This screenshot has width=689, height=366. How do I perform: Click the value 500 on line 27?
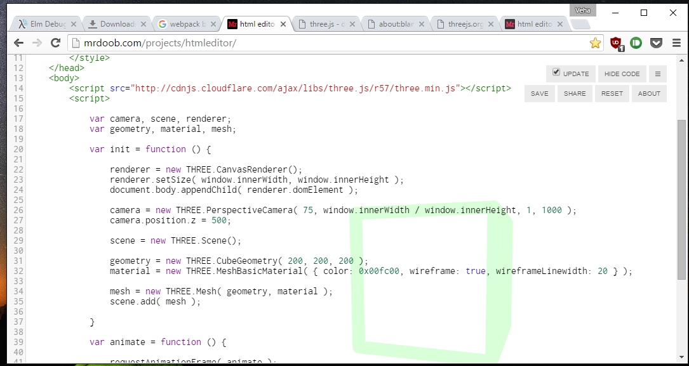pyautogui.click(x=219, y=220)
